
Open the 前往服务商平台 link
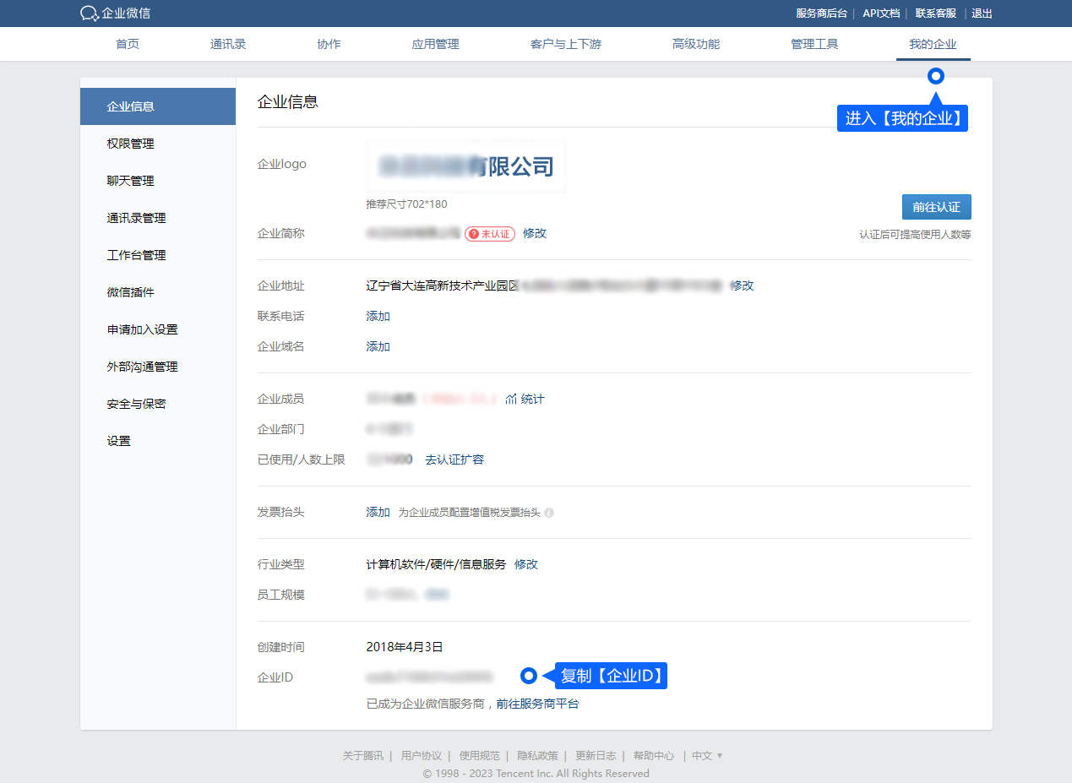point(537,704)
